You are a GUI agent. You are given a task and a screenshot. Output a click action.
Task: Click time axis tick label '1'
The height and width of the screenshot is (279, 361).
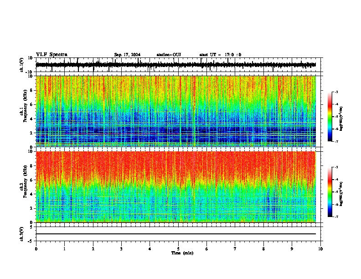click(x=65, y=249)
